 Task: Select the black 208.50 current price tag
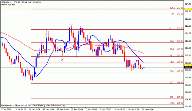tap(188, 67)
